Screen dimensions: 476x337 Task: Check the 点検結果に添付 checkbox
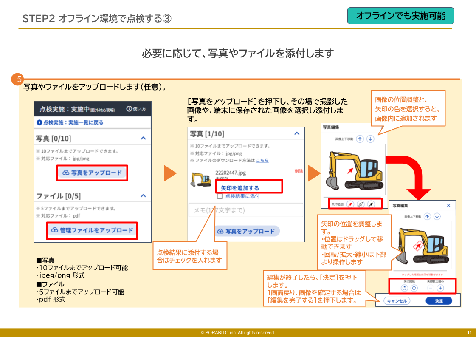click(x=220, y=196)
